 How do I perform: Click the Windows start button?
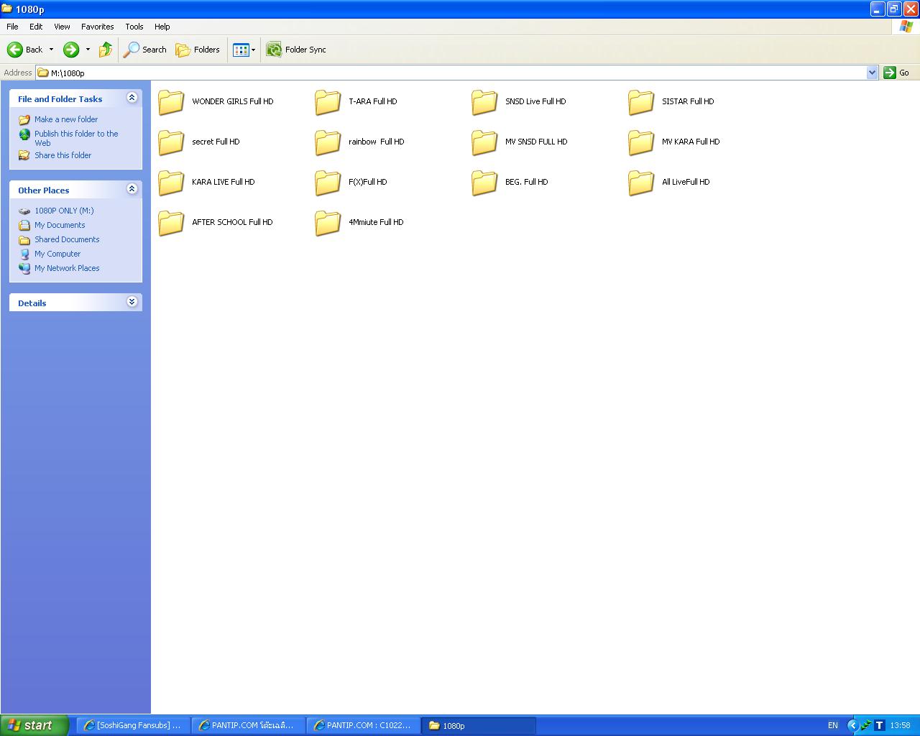coord(34,725)
